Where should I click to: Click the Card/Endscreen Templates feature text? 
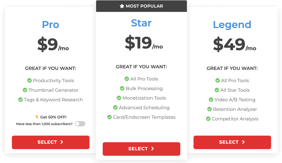[x=144, y=117]
